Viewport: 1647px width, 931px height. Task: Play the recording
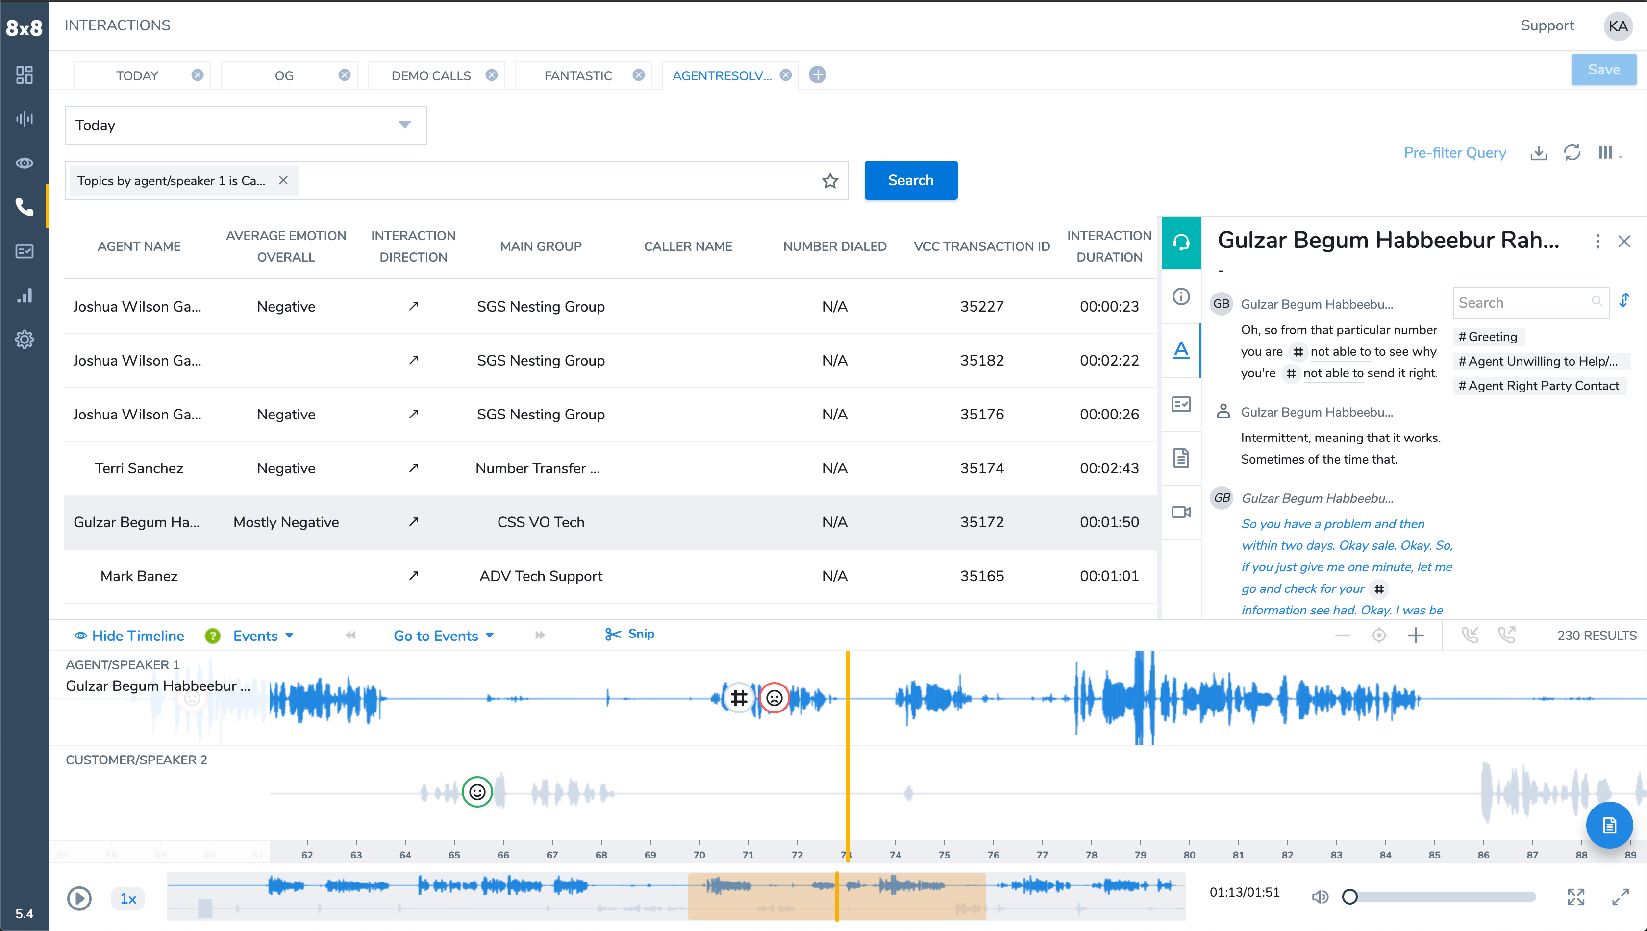pyautogui.click(x=79, y=898)
